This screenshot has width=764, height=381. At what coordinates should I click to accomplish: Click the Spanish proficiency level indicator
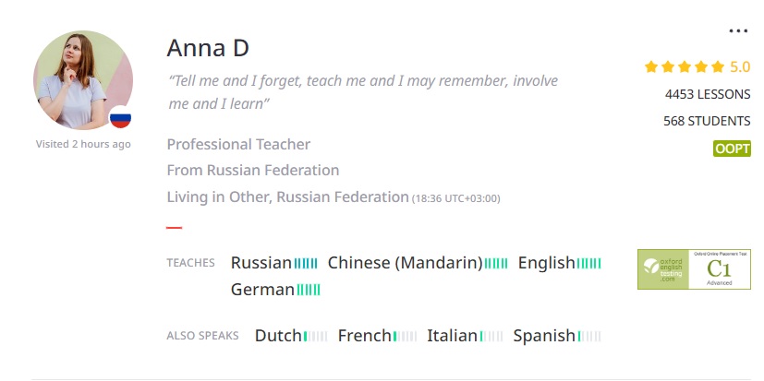(589, 337)
